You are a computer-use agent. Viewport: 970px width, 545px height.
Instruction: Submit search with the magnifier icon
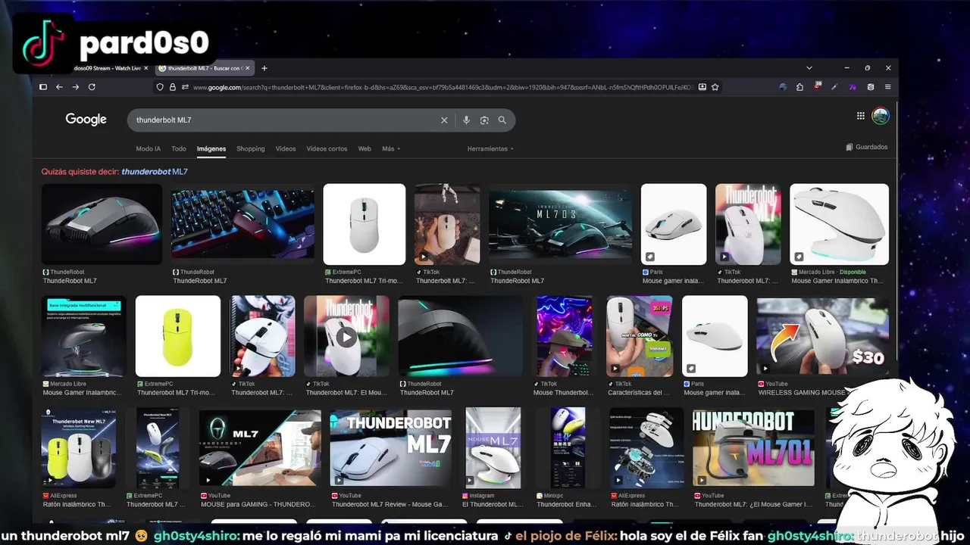[x=502, y=120]
